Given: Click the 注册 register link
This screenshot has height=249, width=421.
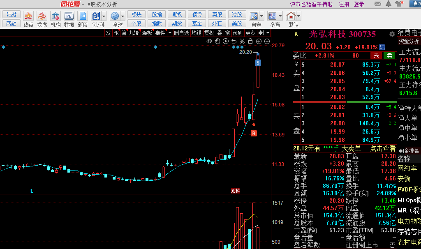Looking at the screenshot, I should point(344,4).
